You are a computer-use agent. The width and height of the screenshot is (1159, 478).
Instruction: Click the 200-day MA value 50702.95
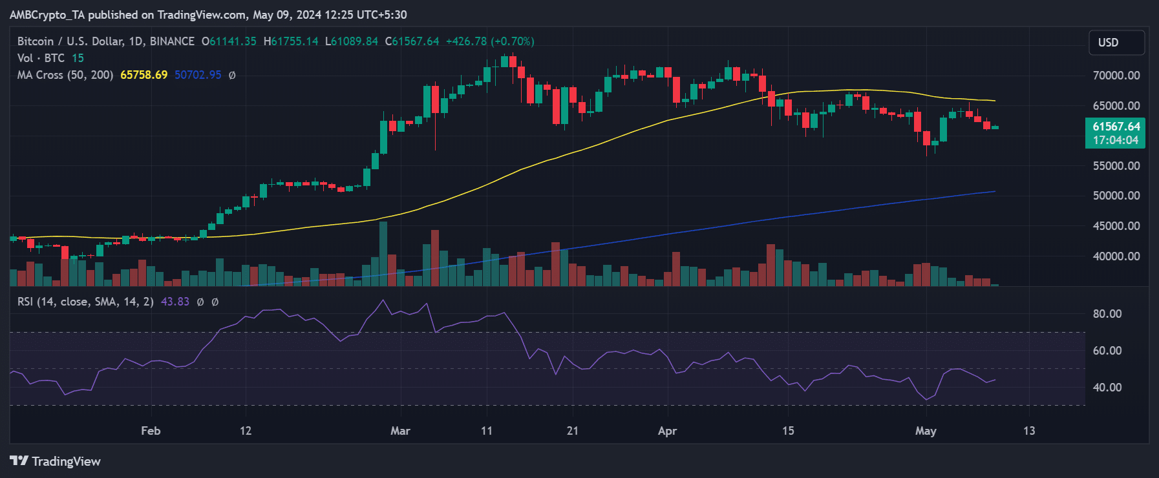coord(198,75)
